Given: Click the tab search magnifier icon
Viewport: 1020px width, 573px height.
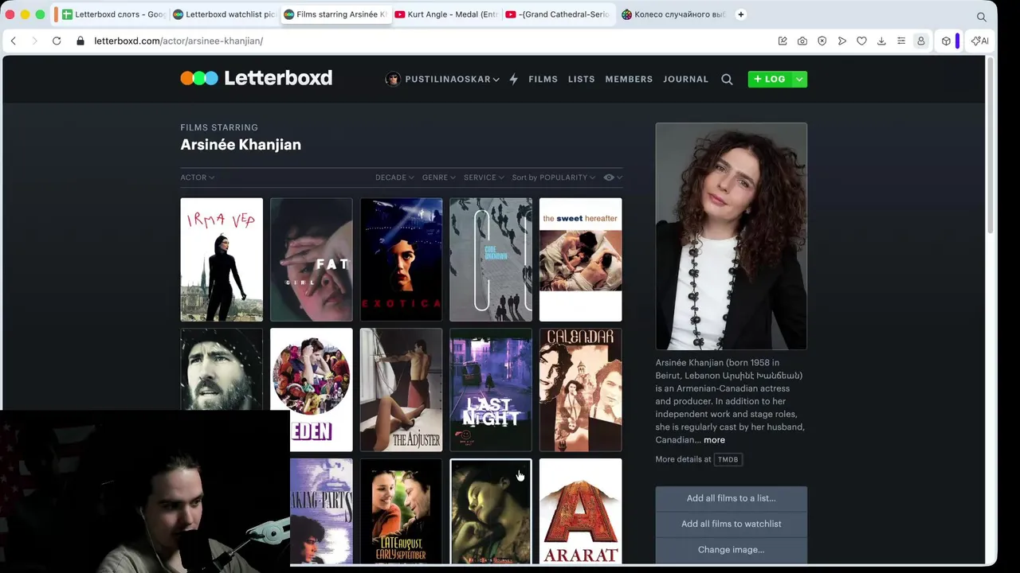Looking at the screenshot, I should click(982, 16).
